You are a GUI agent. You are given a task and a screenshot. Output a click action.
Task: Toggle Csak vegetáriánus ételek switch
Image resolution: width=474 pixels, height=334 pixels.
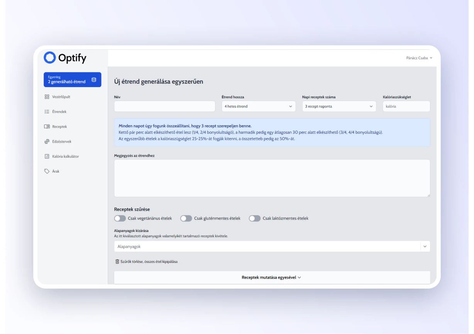[120, 218]
